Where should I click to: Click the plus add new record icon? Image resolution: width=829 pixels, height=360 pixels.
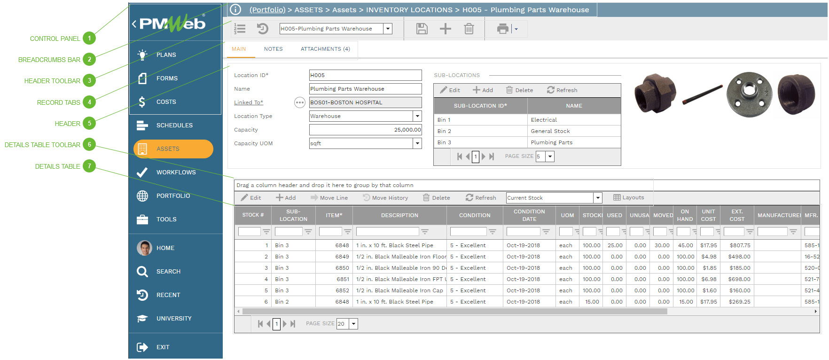pyautogui.click(x=445, y=29)
